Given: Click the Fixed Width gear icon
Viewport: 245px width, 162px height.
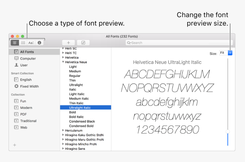Looking at the screenshot, I should pos(16,86).
